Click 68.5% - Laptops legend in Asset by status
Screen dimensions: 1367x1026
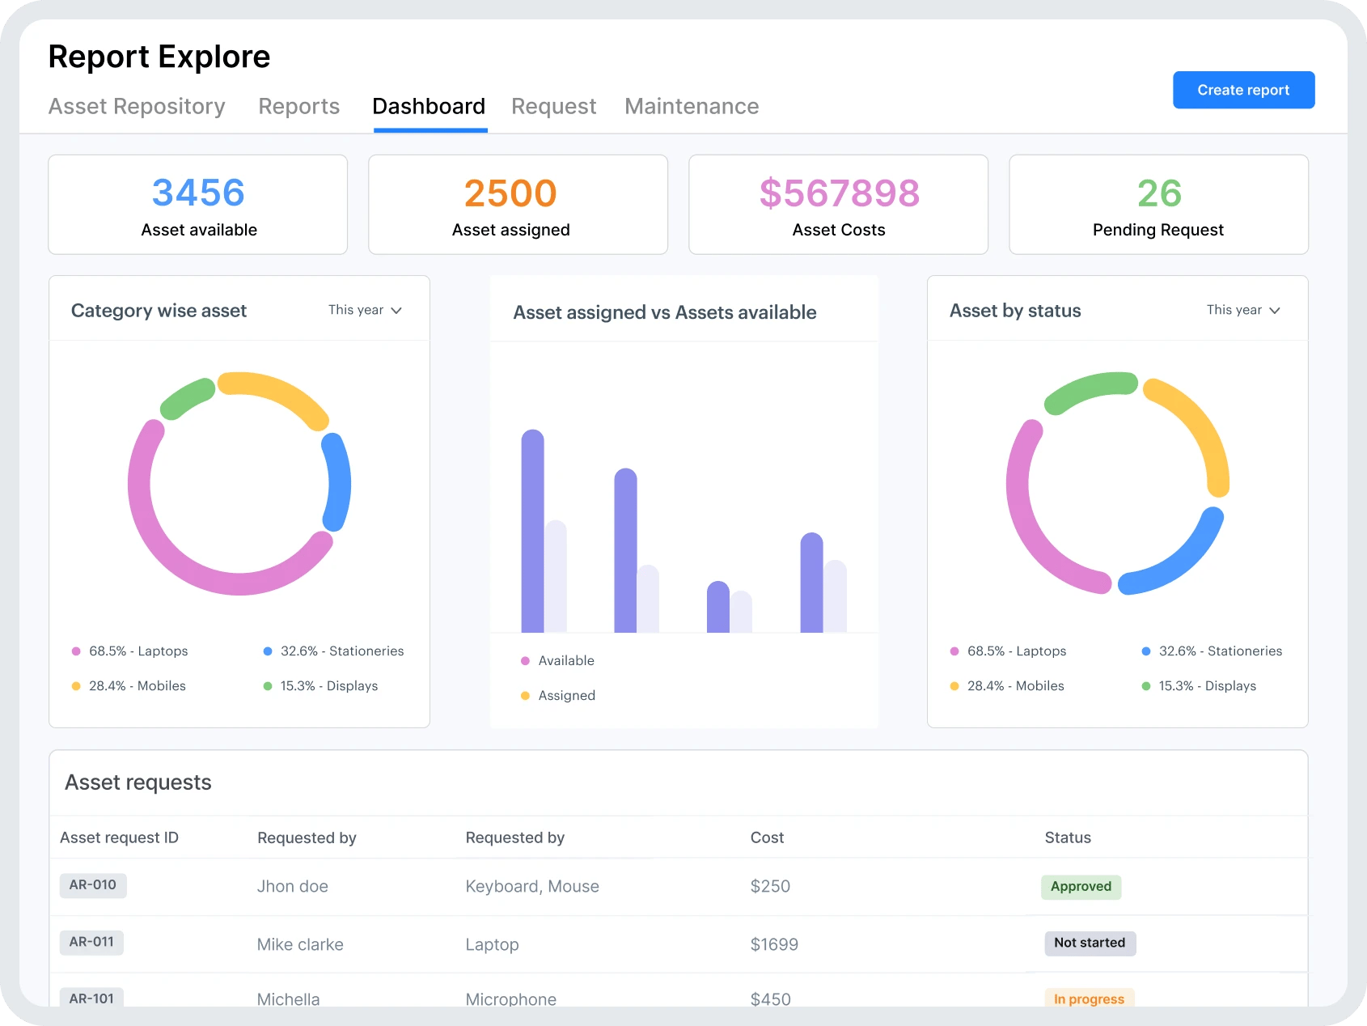[1009, 651]
